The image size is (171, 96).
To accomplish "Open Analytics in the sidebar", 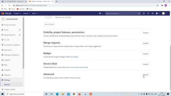I will [x=7, y=60].
